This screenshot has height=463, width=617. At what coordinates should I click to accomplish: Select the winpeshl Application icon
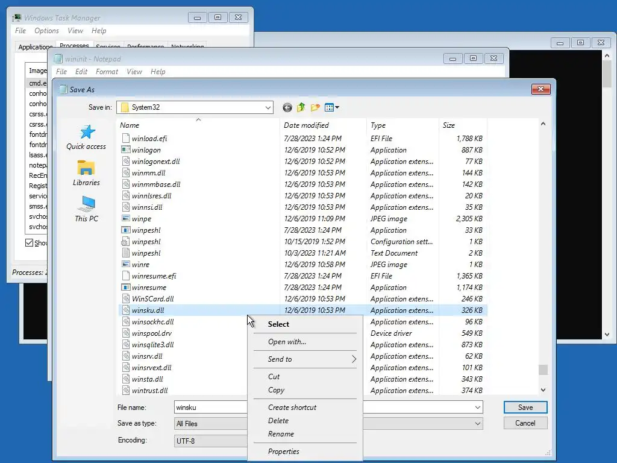coord(125,230)
